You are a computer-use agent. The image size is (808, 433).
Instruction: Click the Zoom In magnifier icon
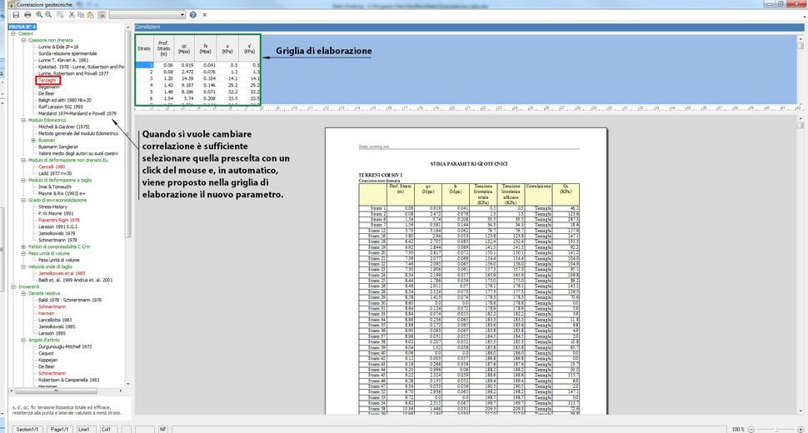click(x=39, y=15)
